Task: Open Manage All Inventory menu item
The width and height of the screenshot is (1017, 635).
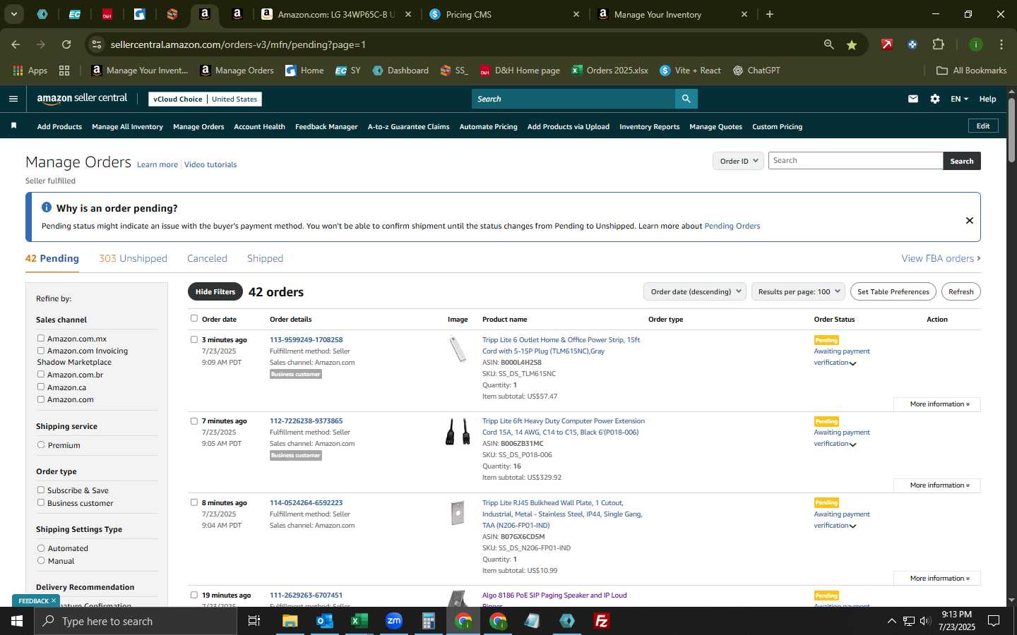Action: click(x=127, y=126)
